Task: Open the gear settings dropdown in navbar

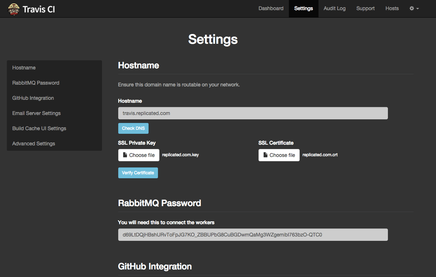Action: coord(414,8)
